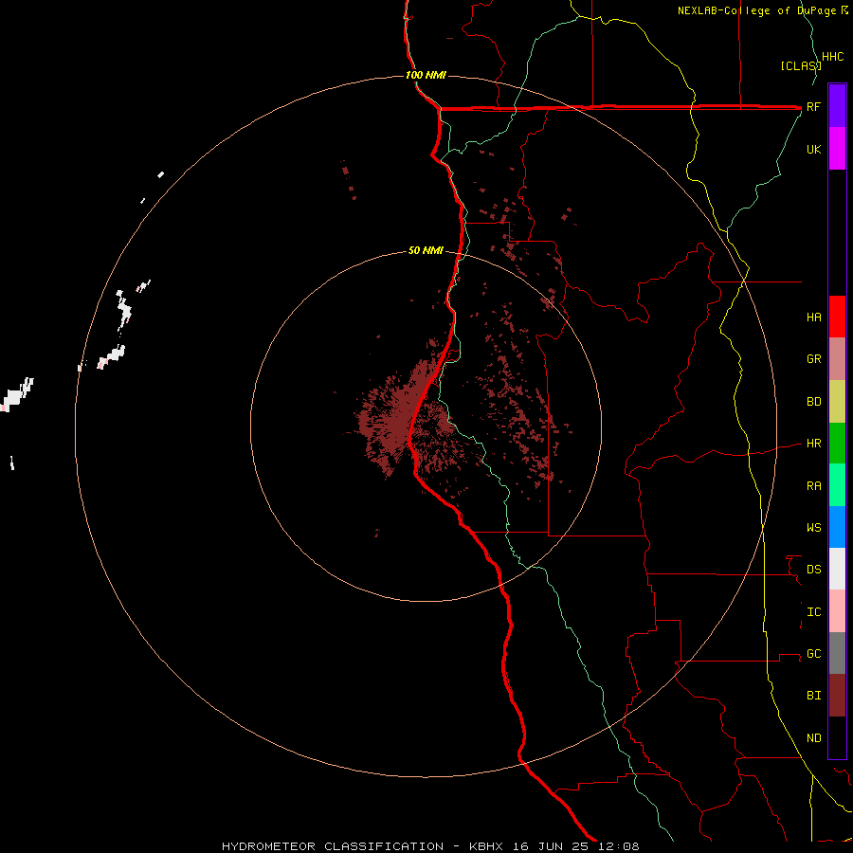
Task: Click the GC legend label
Action: tap(813, 654)
